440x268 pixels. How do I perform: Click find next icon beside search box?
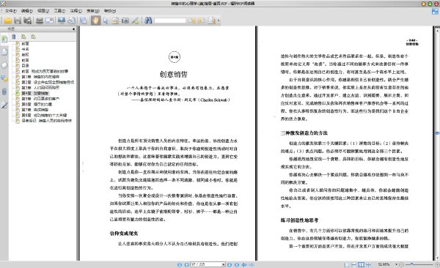pos(202,21)
